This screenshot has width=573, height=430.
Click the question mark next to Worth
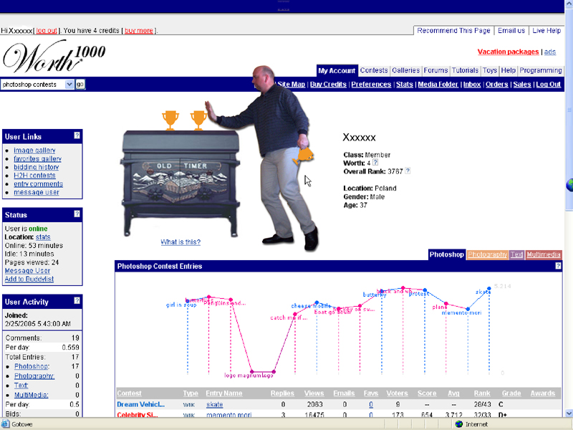click(x=375, y=163)
